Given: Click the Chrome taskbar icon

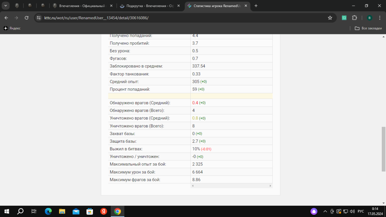Looking at the screenshot, I should (x=117, y=211).
